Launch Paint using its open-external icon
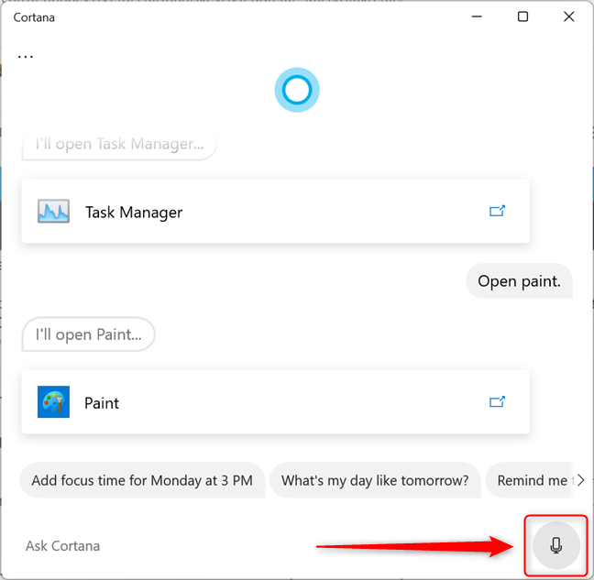This screenshot has width=594, height=580. click(x=497, y=401)
